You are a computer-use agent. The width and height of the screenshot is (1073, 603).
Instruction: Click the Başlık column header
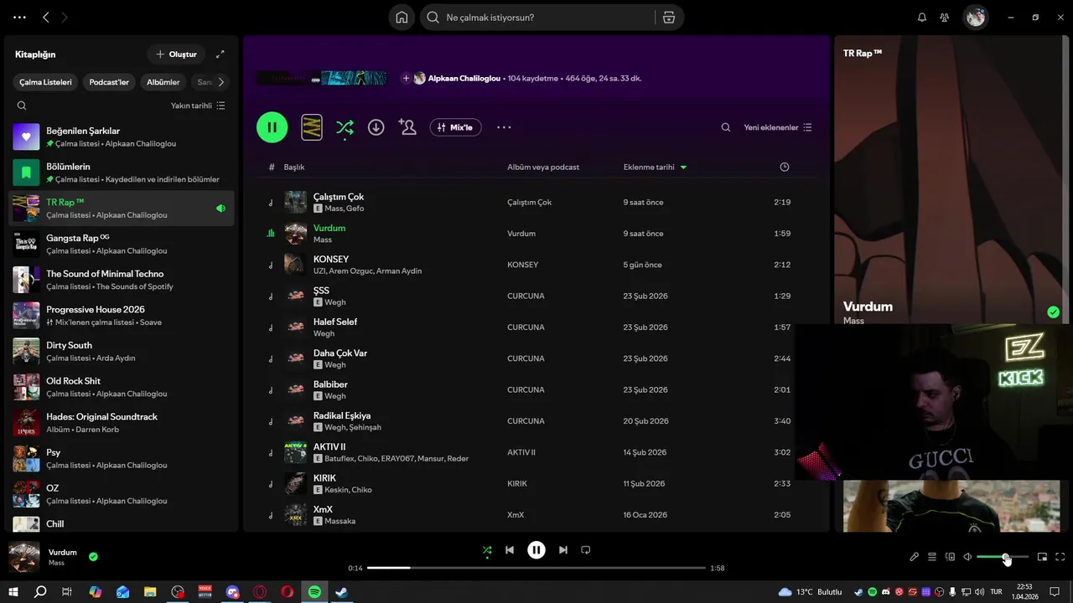click(293, 167)
